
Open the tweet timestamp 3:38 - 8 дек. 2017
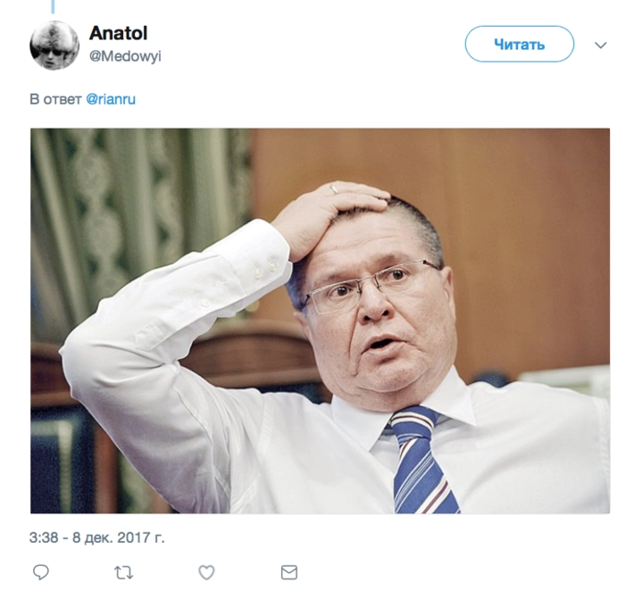pos(96,537)
